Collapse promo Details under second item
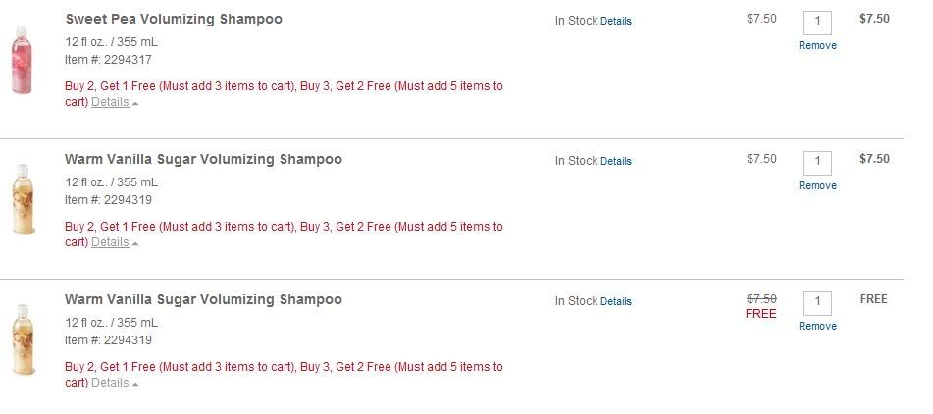This screenshot has width=933, height=414. [x=110, y=242]
